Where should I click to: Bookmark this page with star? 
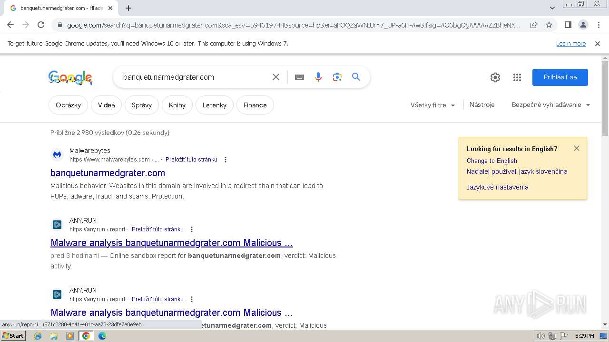tap(549, 25)
